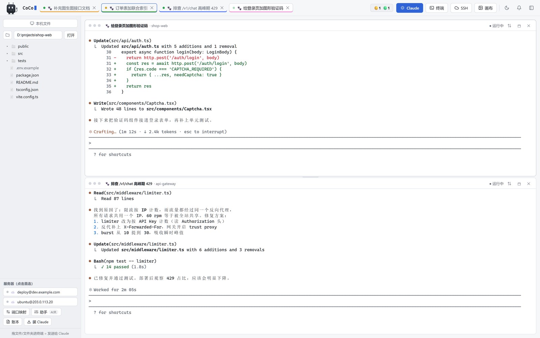
Task: Maximize the 给登录页加图形验证码 shop-web pane
Action: [x=519, y=26]
